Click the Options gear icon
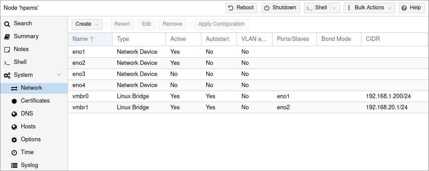 [14, 139]
